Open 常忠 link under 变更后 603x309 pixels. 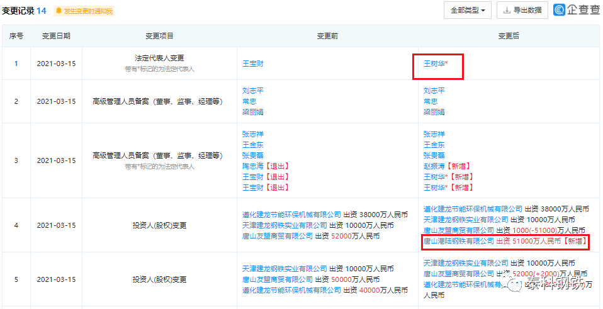(431, 101)
